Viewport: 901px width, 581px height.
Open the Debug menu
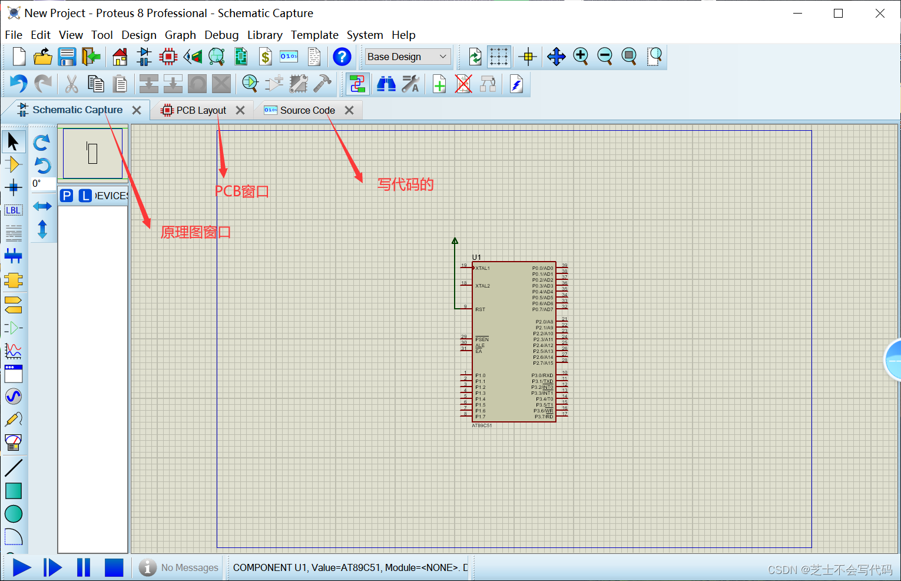221,35
